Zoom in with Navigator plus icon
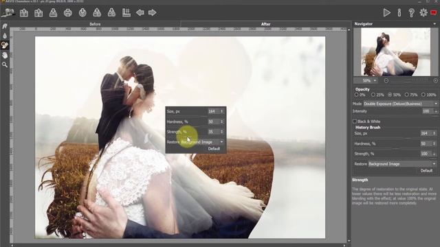Viewport: 440px width, 247px height. pos(435,81)
